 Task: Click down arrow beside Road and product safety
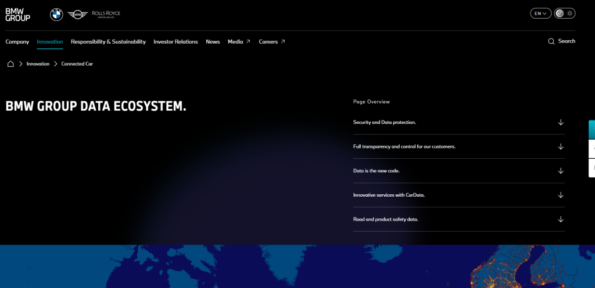561,219
